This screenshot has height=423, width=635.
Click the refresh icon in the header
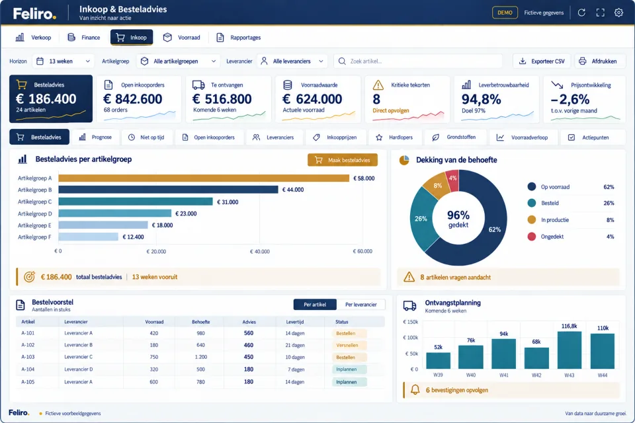click(x=581, y=13)
